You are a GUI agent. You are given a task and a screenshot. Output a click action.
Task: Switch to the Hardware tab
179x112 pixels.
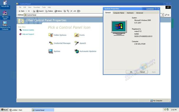pyautogui.click(x=130, y=13)
